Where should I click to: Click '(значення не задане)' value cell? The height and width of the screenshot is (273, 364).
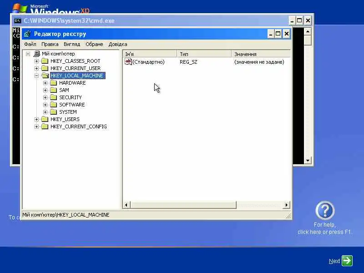coord(259,62)
